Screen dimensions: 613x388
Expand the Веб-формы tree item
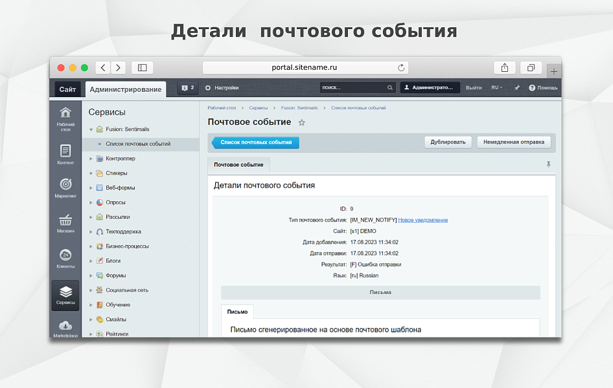tap(91, 188)
